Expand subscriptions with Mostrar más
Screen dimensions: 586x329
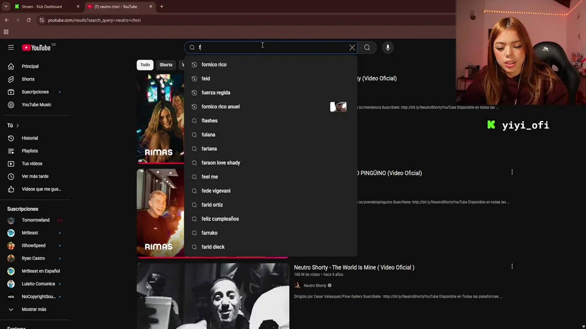tap(35, 309)
